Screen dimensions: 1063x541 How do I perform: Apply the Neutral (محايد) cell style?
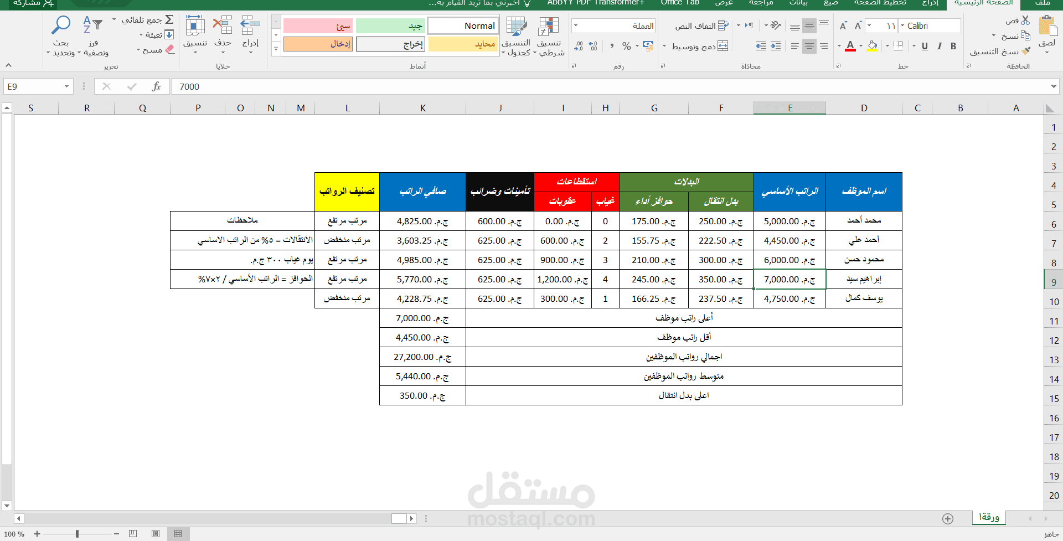[463, 44]
